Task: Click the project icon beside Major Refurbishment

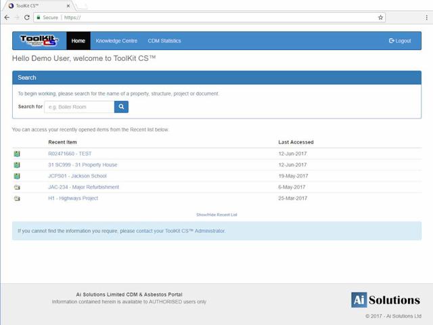Action: 17,188
